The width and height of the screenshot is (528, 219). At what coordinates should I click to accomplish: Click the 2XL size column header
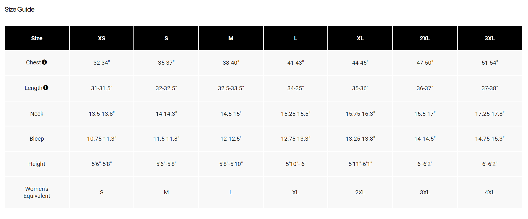425,38
